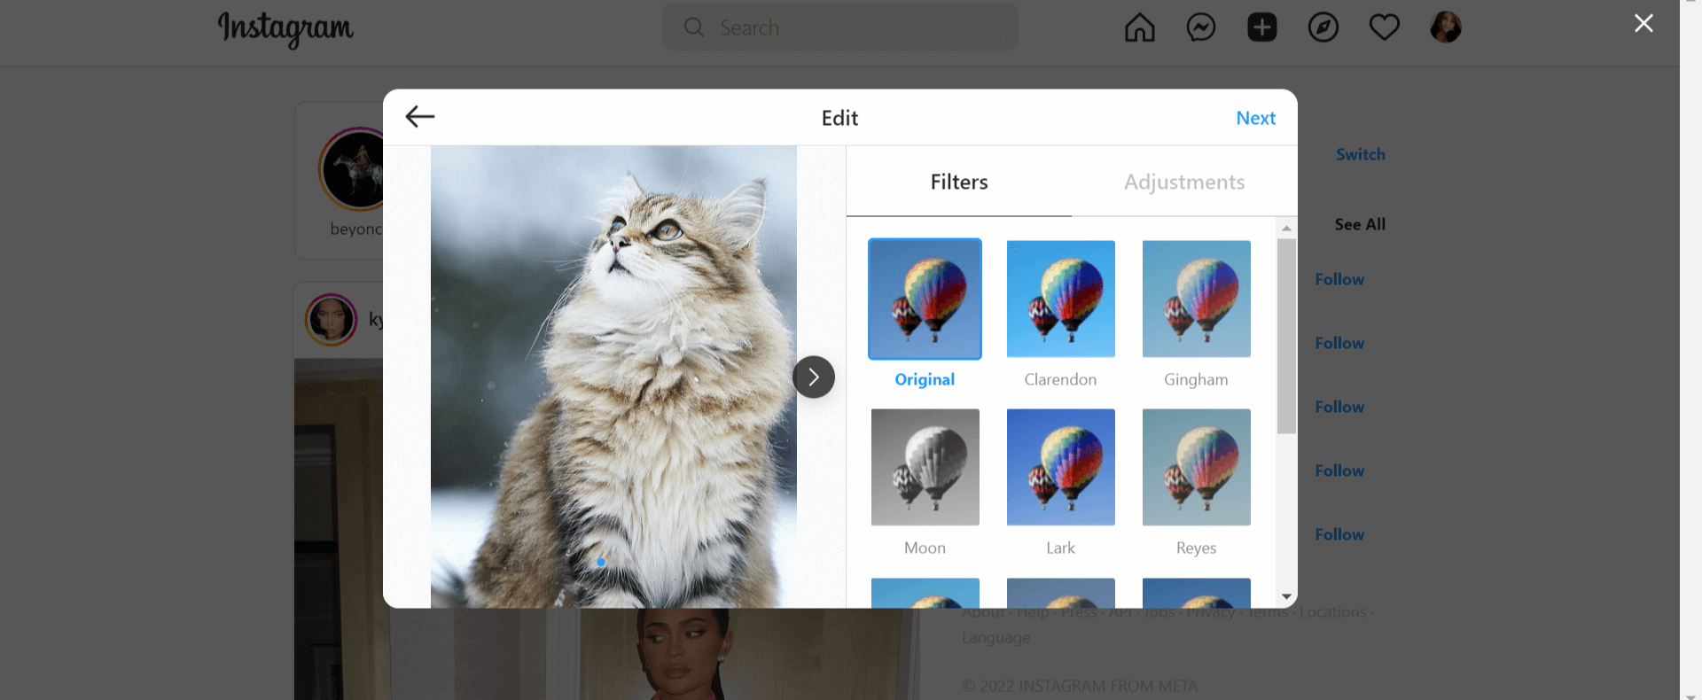The height and width of the screenshot is (700, 1702).
Task: Open the Instagram home feed icon
Action: point(1139,27)
